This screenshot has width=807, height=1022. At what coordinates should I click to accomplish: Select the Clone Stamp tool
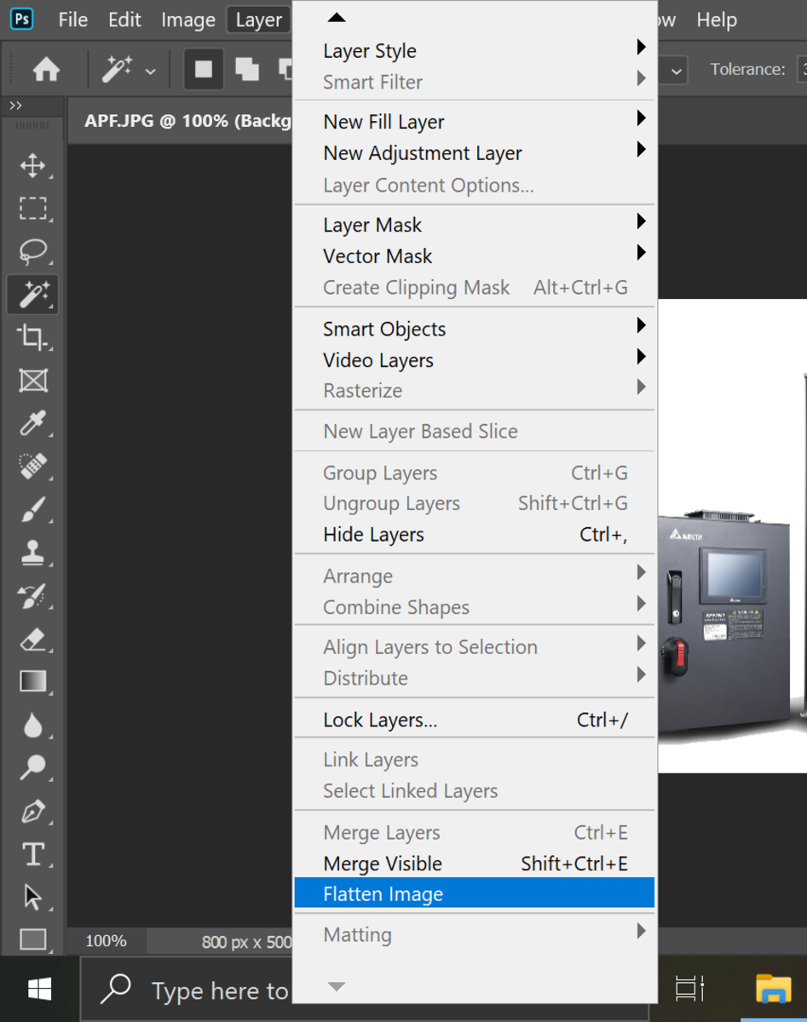click(33, 553)
